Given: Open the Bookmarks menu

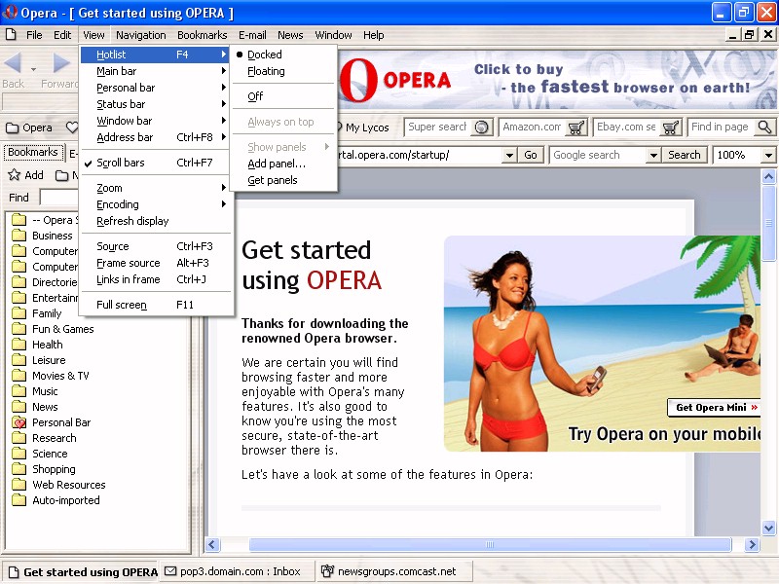Looking at the screenshot, I should [202, 35].
